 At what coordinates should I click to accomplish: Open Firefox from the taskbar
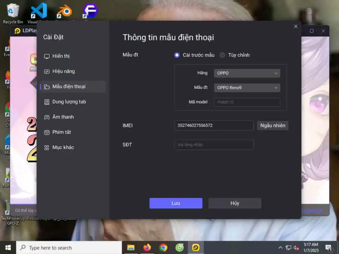(147, 247)
